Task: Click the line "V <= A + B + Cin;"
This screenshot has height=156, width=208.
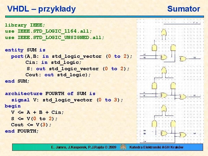Action: click(38, 112)
